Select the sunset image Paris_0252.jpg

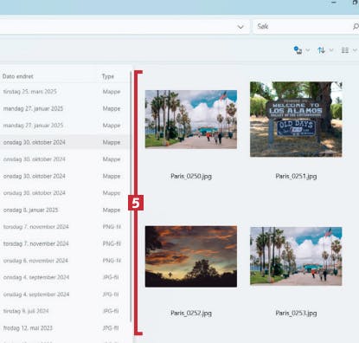click(x=191, y=256)
